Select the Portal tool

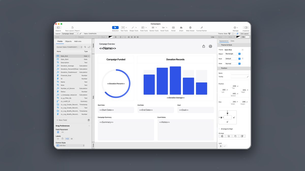pyautogui.click(x=173, y=28)
